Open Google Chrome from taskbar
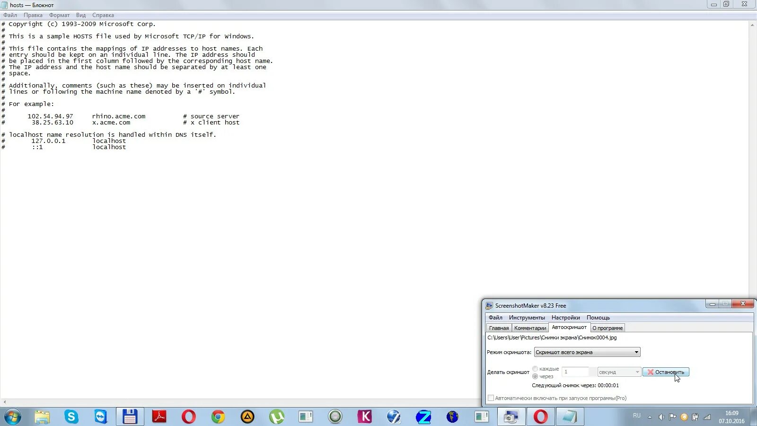This screenshot has width=757, height=426. click(218, 417)
